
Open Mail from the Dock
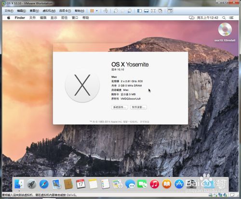[x=56, y=184]
